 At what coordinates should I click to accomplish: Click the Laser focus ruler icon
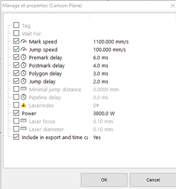coord(23,121)
